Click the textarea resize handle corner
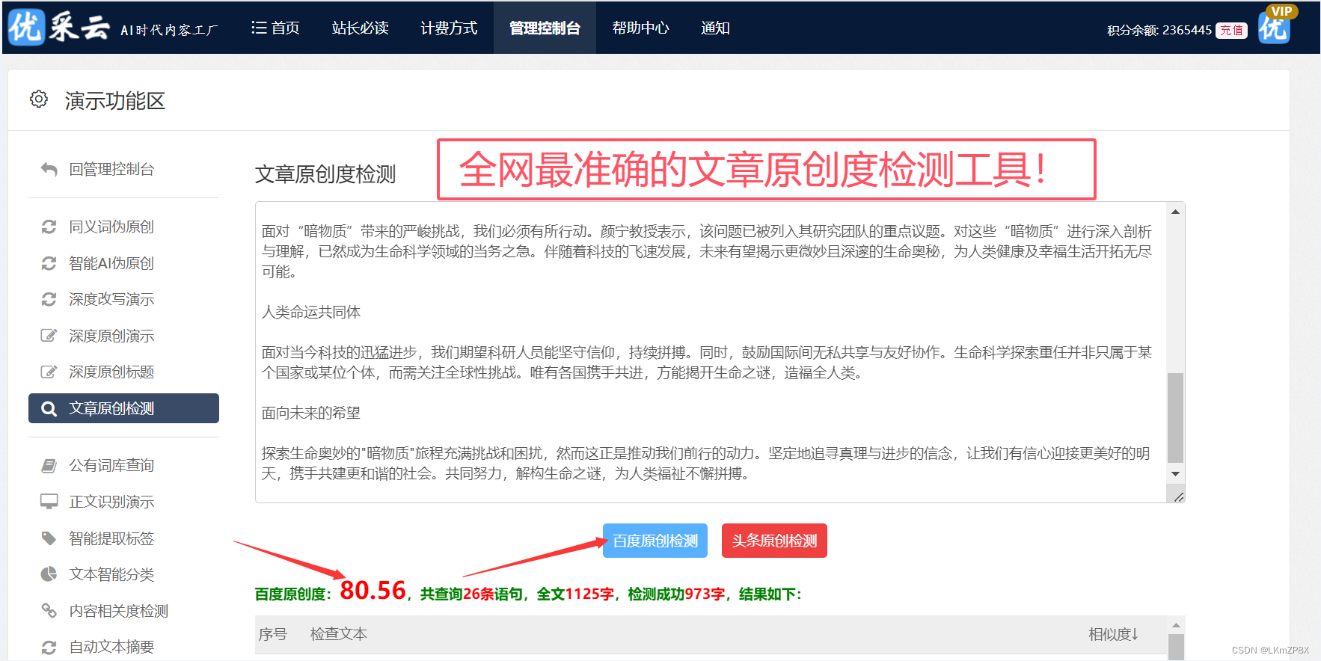Screen dimensions: 1321x661 tap(1178, 496)
